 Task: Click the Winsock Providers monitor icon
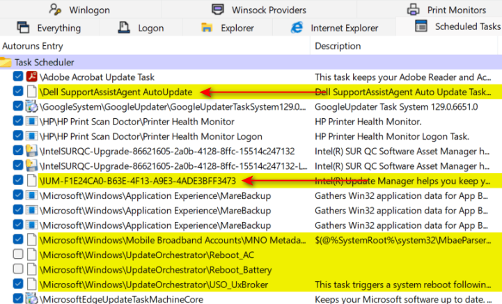tap(218, 9)
